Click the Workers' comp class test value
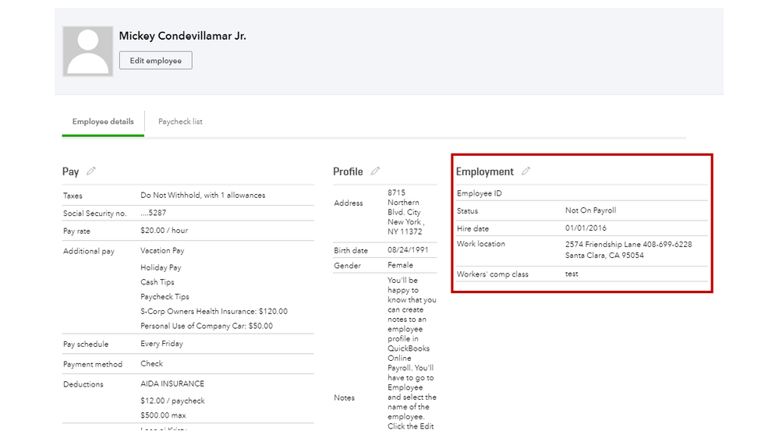Viewport: 779px width, 438px height. tap(572, 274)
